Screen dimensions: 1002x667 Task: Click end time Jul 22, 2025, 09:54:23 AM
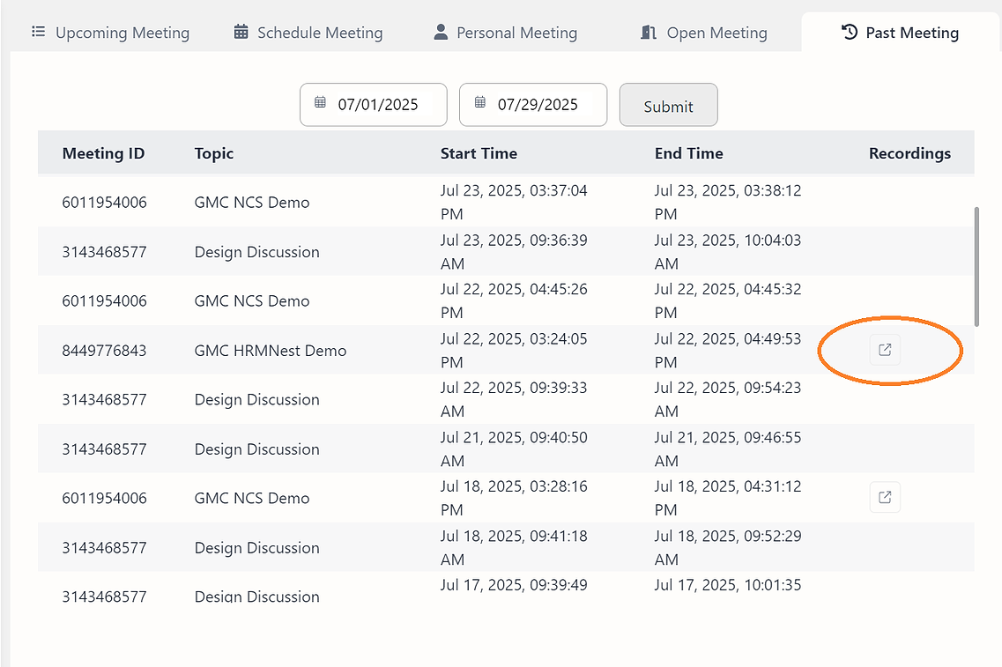(728, 399)
